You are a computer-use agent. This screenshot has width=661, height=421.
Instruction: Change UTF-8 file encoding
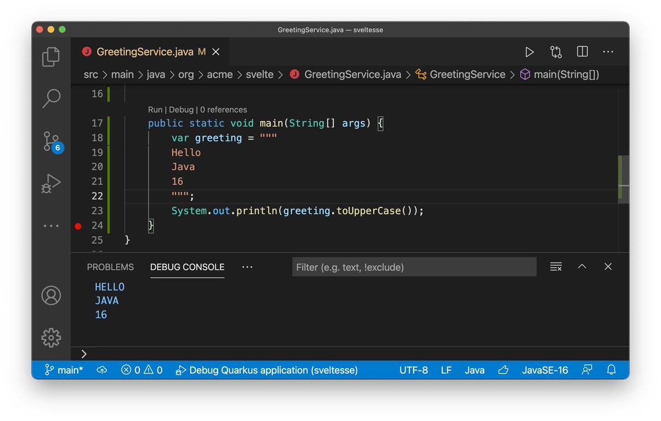(x=414, y=370)
